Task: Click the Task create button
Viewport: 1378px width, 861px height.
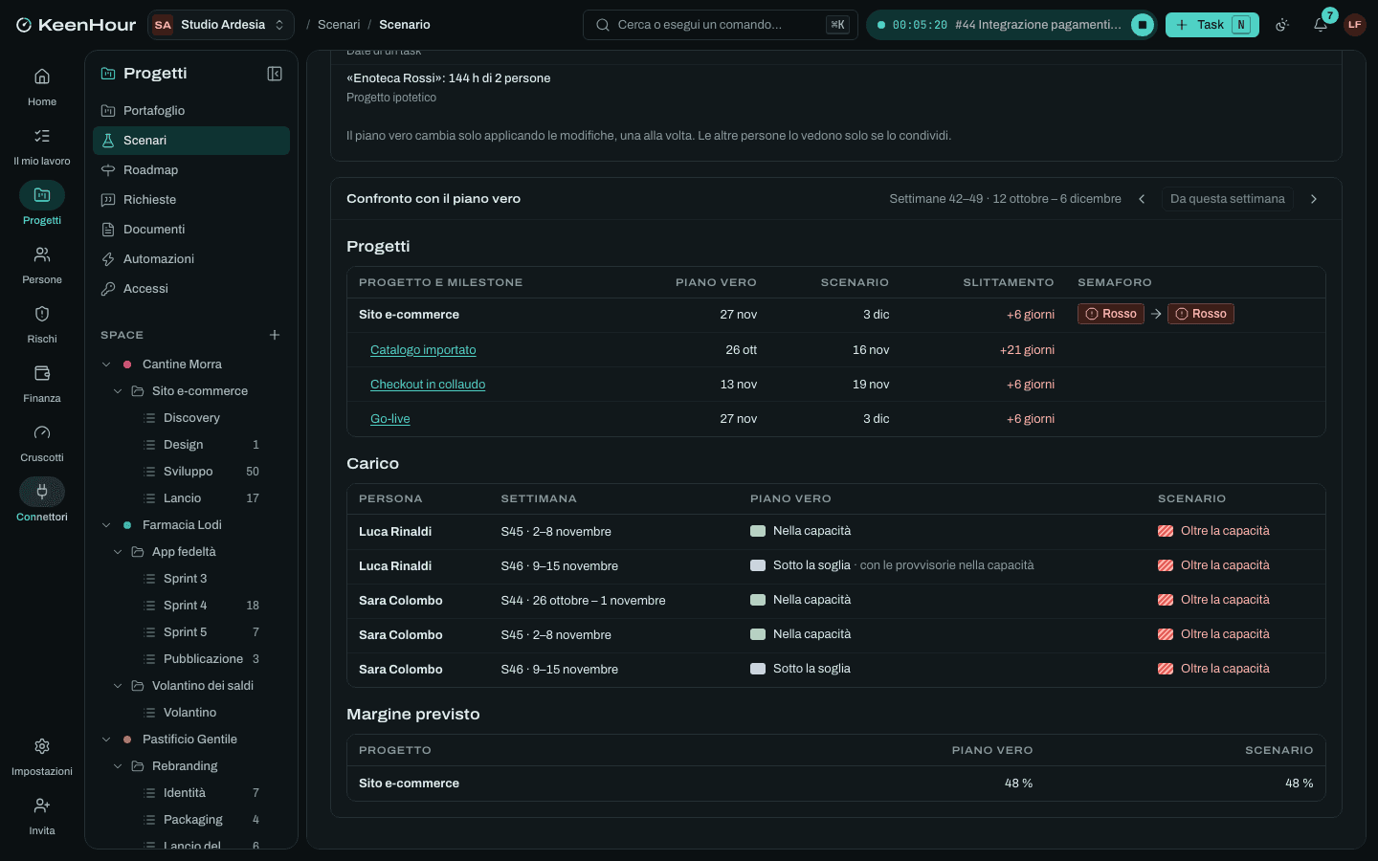Action: [1212, 25]
